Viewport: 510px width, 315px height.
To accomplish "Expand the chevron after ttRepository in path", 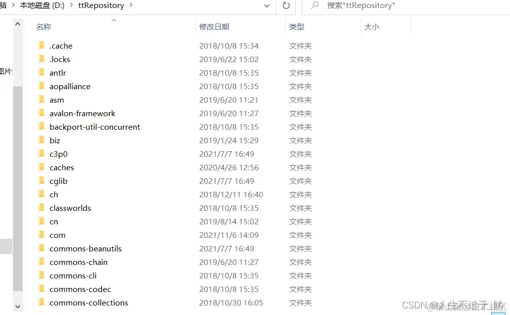I will click(131, 5).
